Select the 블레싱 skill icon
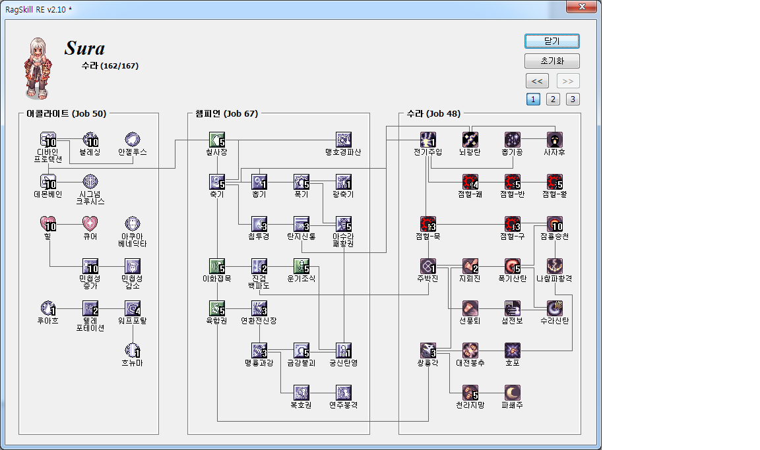Screen dimensions: 760x450 click(91, 140)
